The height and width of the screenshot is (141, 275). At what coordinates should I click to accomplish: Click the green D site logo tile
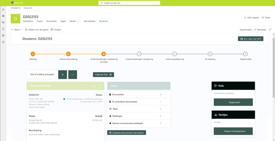pos(15,19)
